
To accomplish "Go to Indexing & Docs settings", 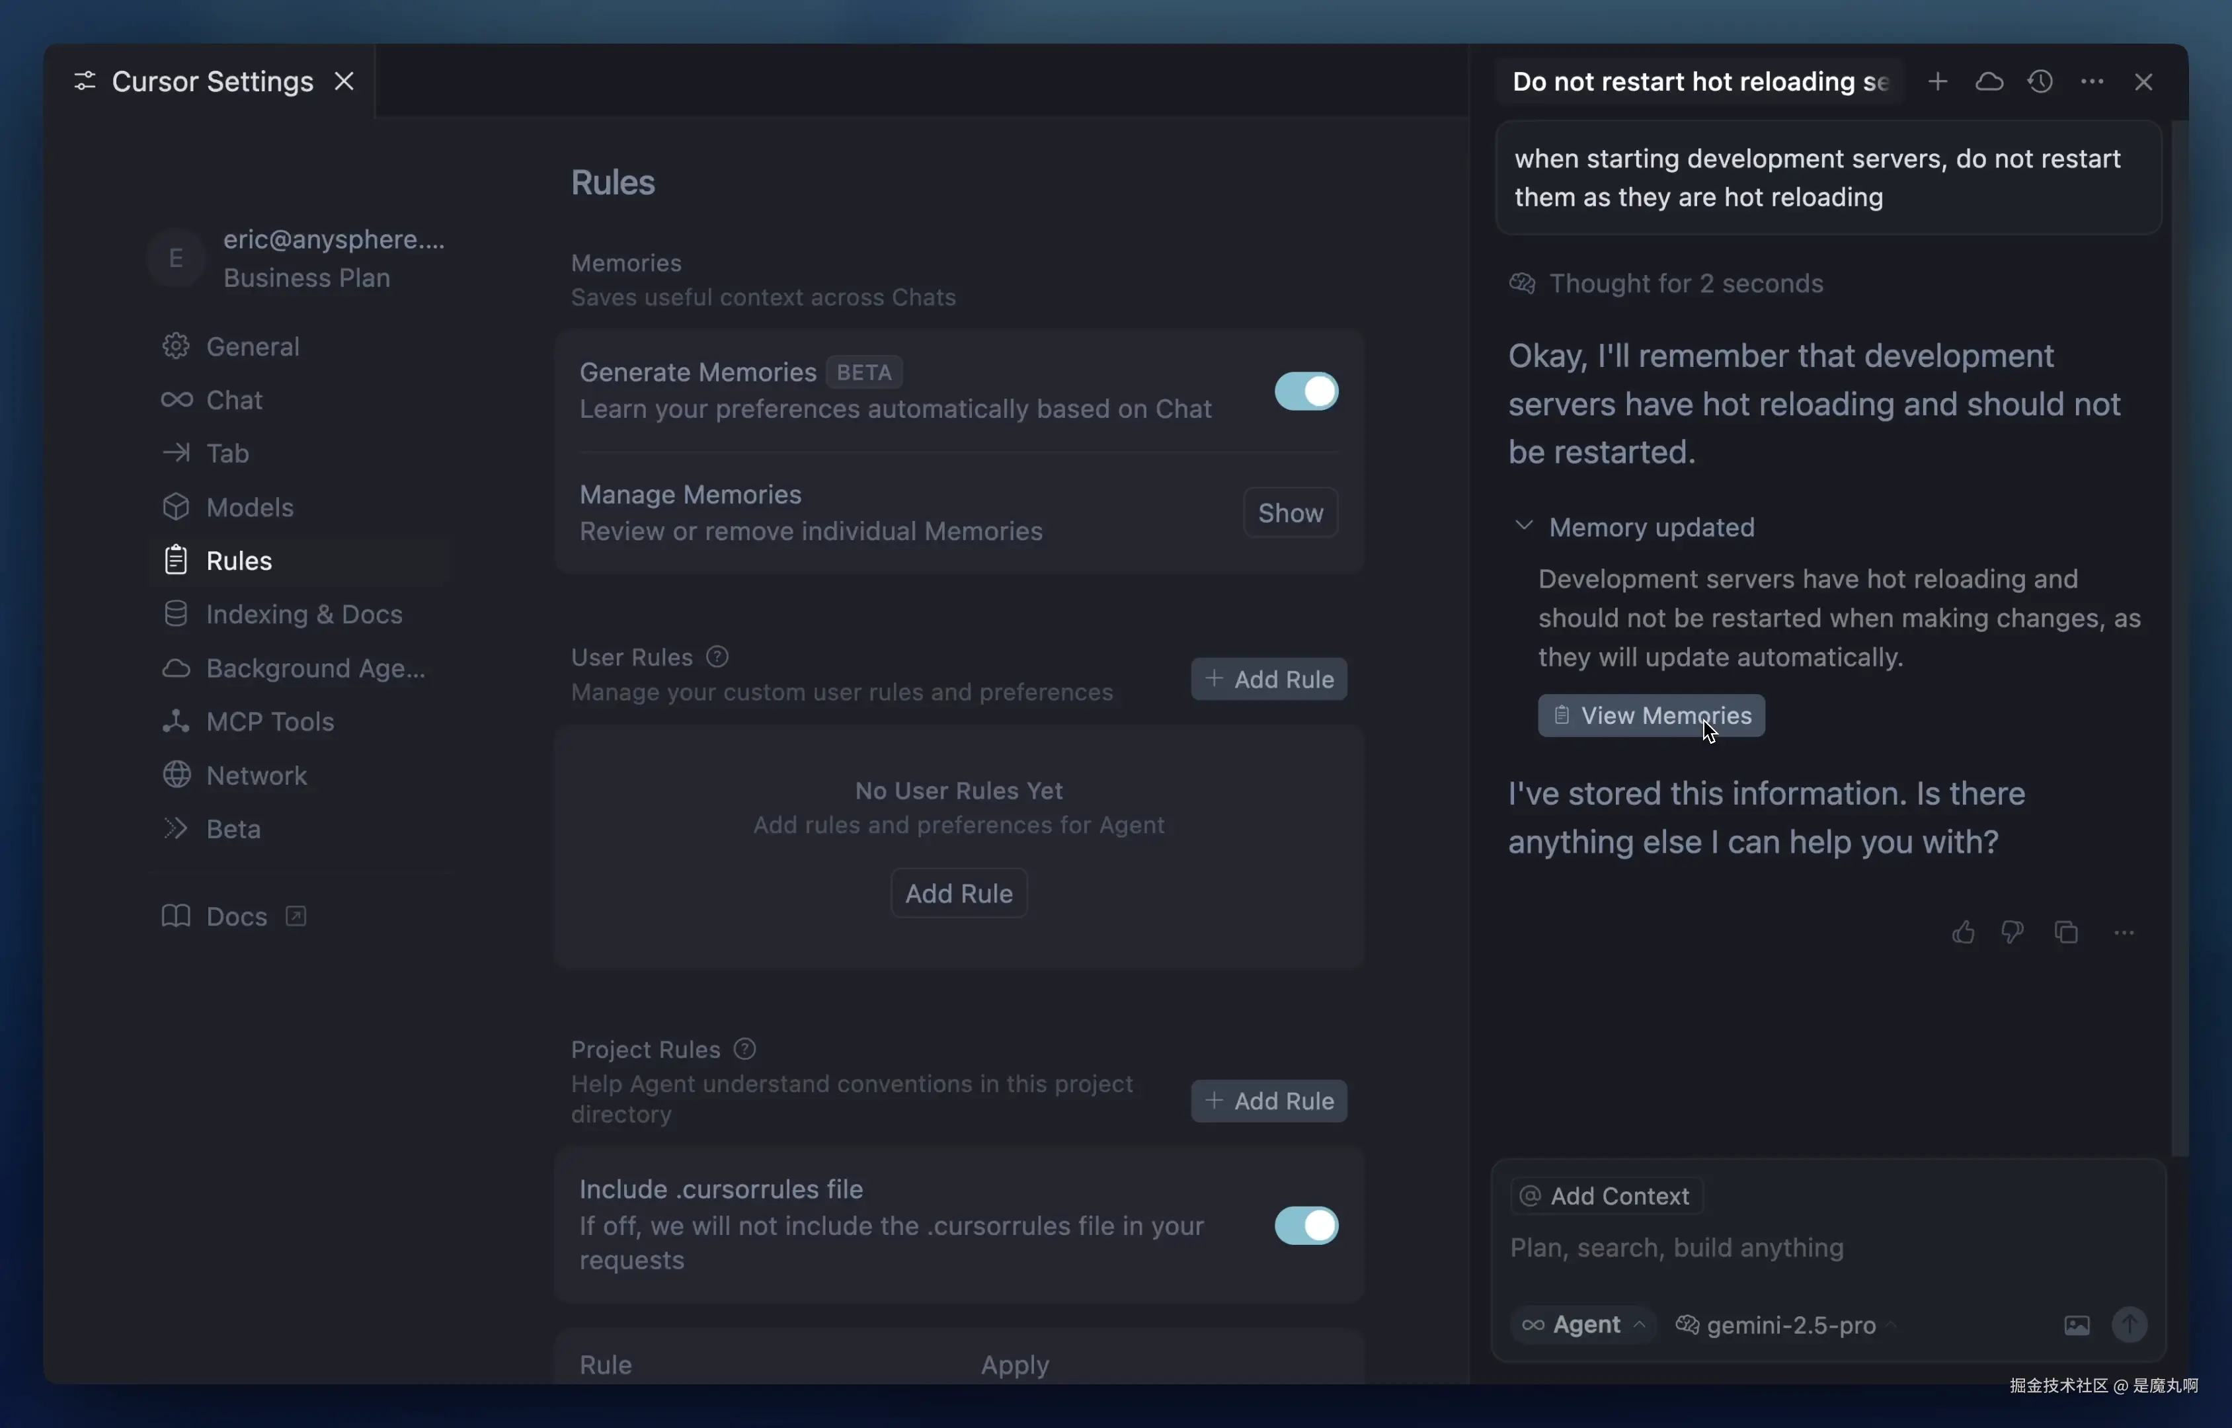I will [x=303, y=614].
